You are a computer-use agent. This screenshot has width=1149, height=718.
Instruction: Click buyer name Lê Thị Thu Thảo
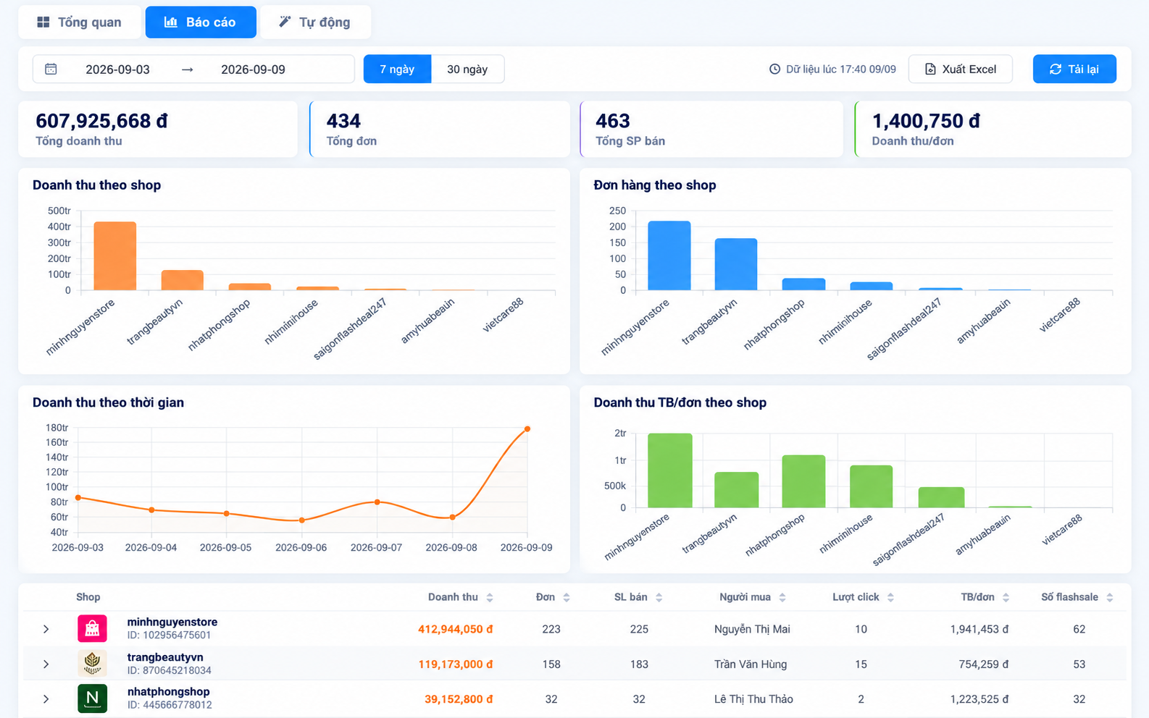(753, 699)
